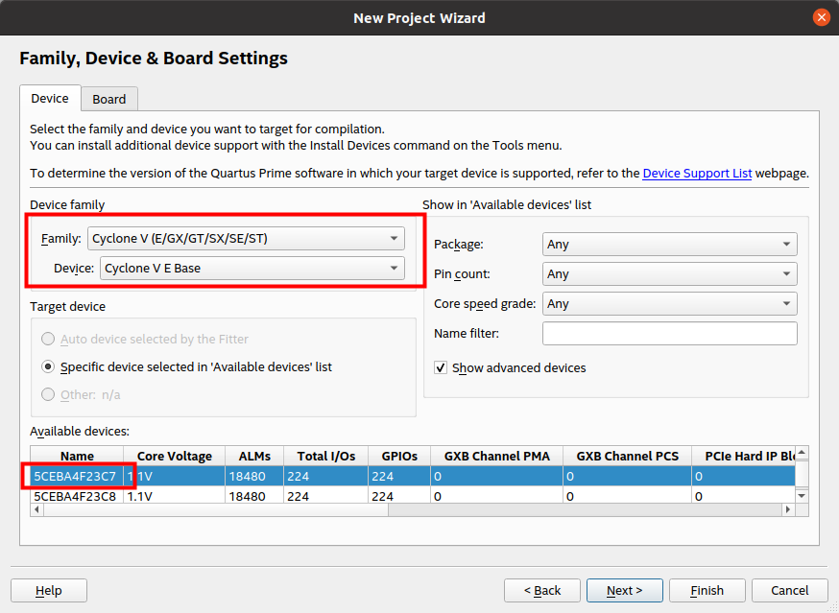This screenshot has width=839, height=613.
Task: Sort by GXB Channel PCS column header
Action: point(627,456)
